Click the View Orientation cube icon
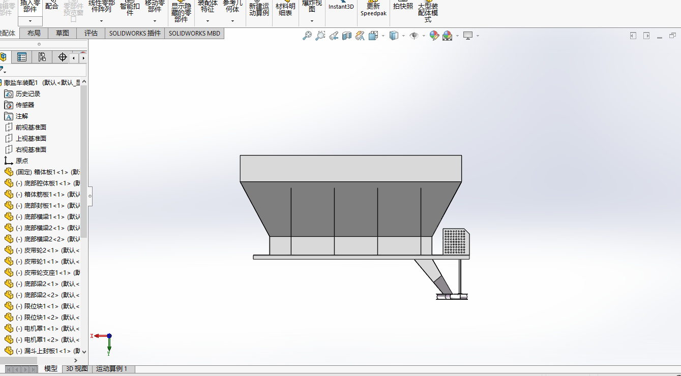 [373, 36]
